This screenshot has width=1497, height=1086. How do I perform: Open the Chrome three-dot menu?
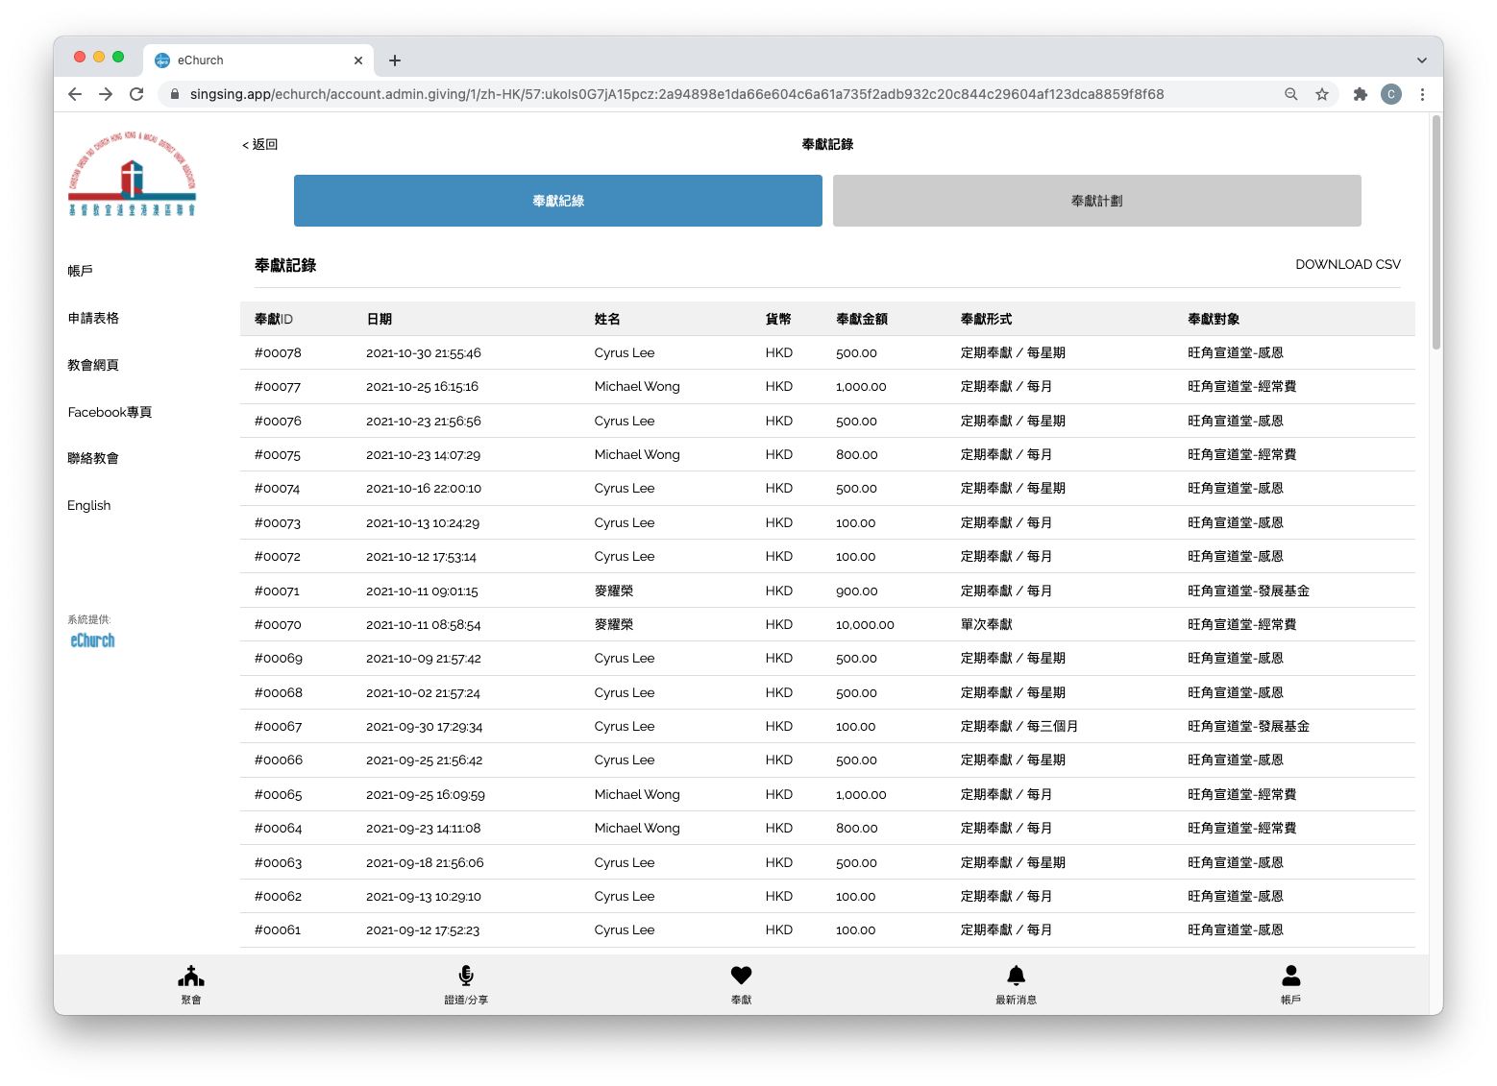[x=1422, y=94]
